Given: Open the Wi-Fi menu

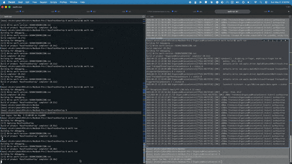Looking at the screenshot, I should (255, 2).
